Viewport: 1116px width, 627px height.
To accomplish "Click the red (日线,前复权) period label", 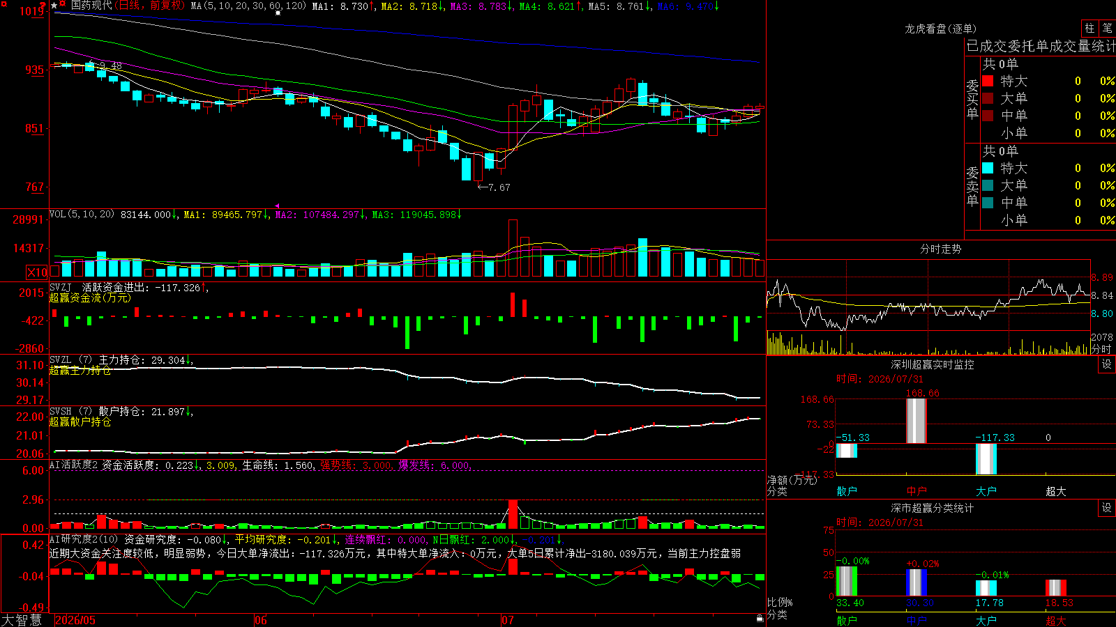I will [x=149, y=6].
